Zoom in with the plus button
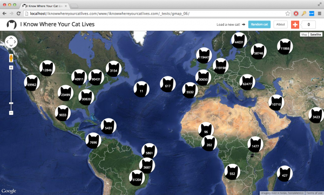The height and width of the screenshot is (195, 324). tap(11, 68)
